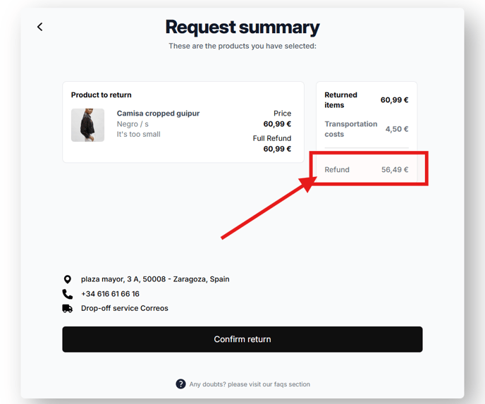This screenshot has width=485, height=404.
Task: Click the phone number +34 616 61 66 16
Action: tap(110, 294)
